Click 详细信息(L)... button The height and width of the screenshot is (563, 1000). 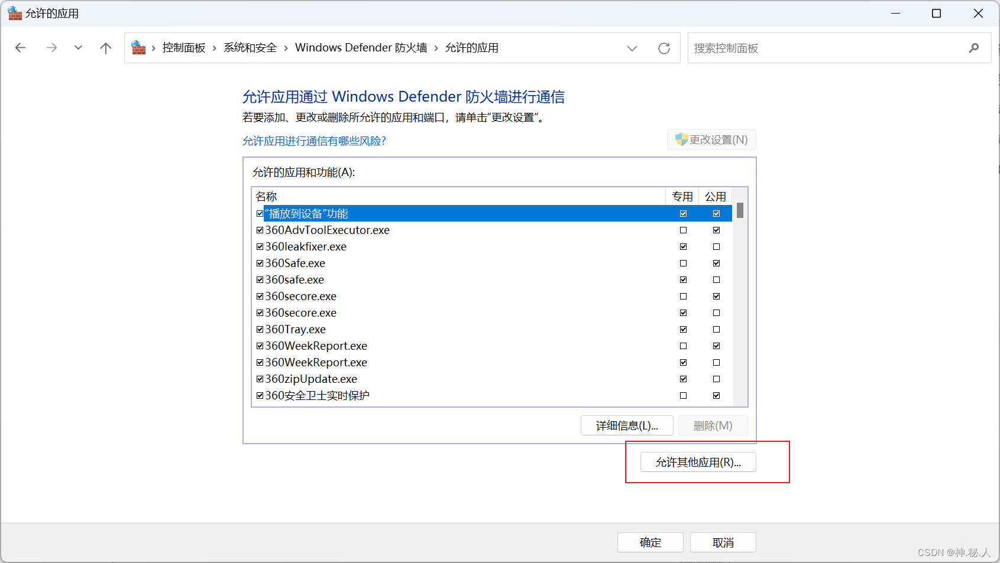coord(627,426)
